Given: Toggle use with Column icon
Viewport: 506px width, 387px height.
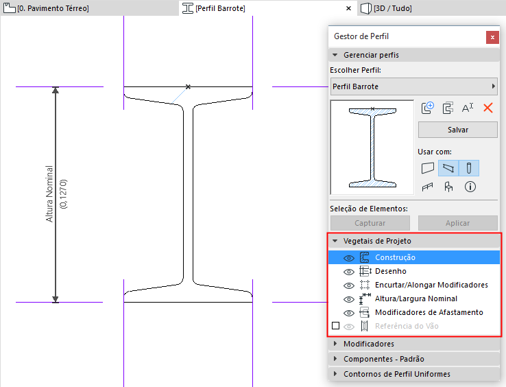Looking at the screenshot, I should click(x=469, y=168).
